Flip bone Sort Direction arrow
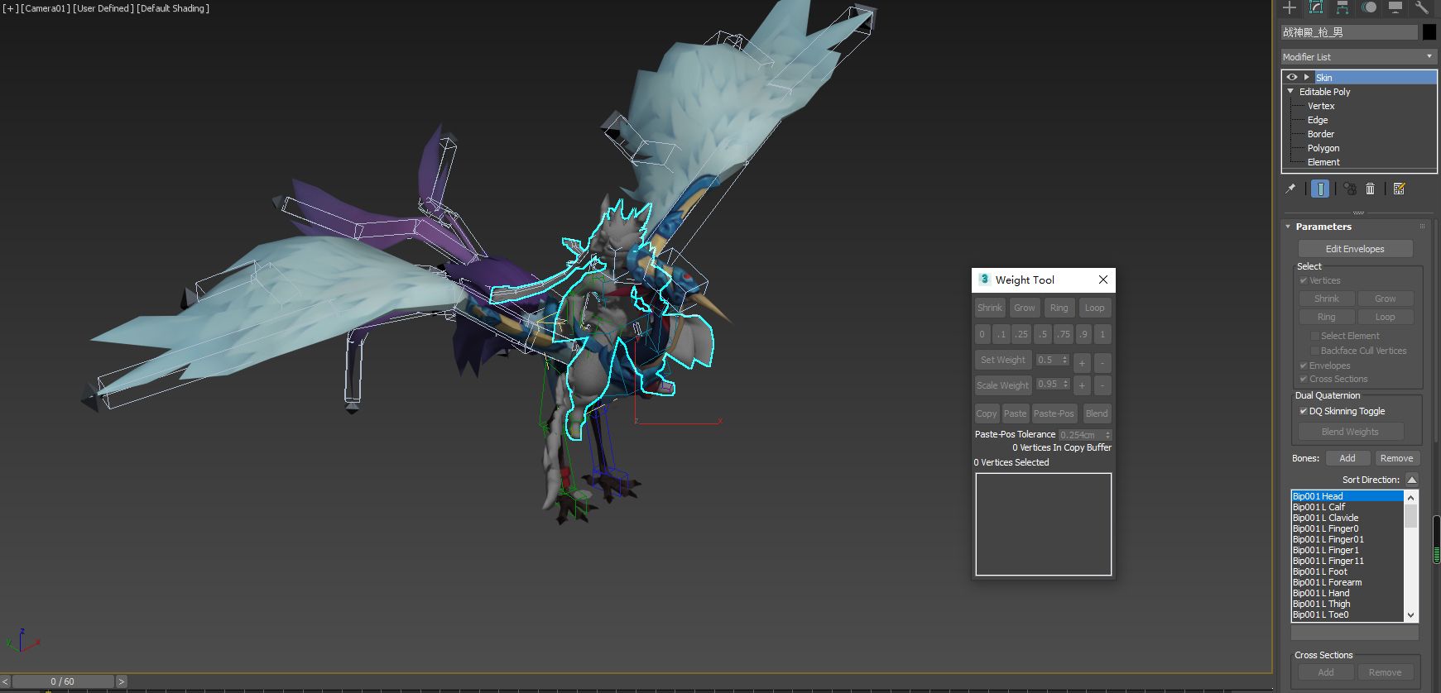This screenshot has width=1441, height=693. click(x=1412, y=480)
